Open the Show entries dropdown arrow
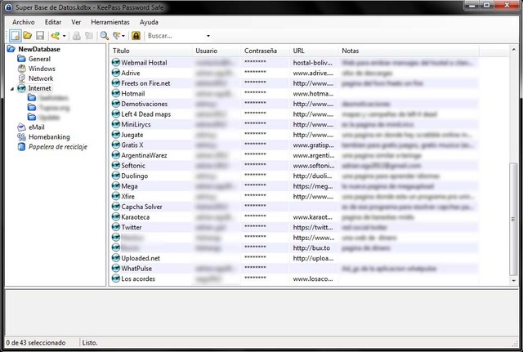The image size is (523, 352). pyautogui.click(x=123, y=36)
